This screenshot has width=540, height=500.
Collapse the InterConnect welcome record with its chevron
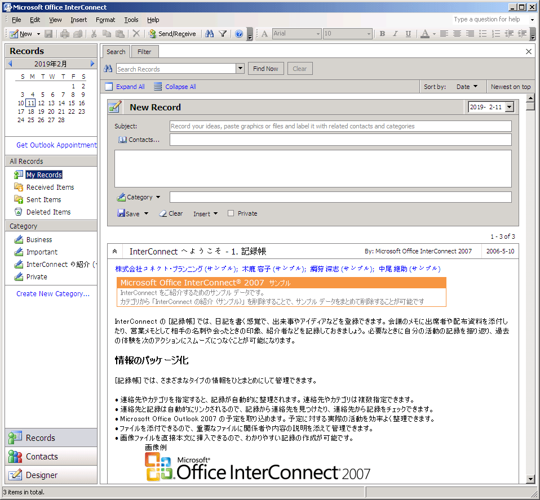point(114,252)
